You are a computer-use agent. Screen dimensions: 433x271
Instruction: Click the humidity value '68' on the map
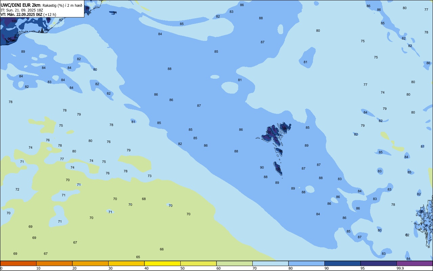[x=144, y=199]
